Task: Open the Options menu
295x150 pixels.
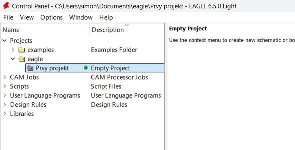Action: [x=51, y=17]
